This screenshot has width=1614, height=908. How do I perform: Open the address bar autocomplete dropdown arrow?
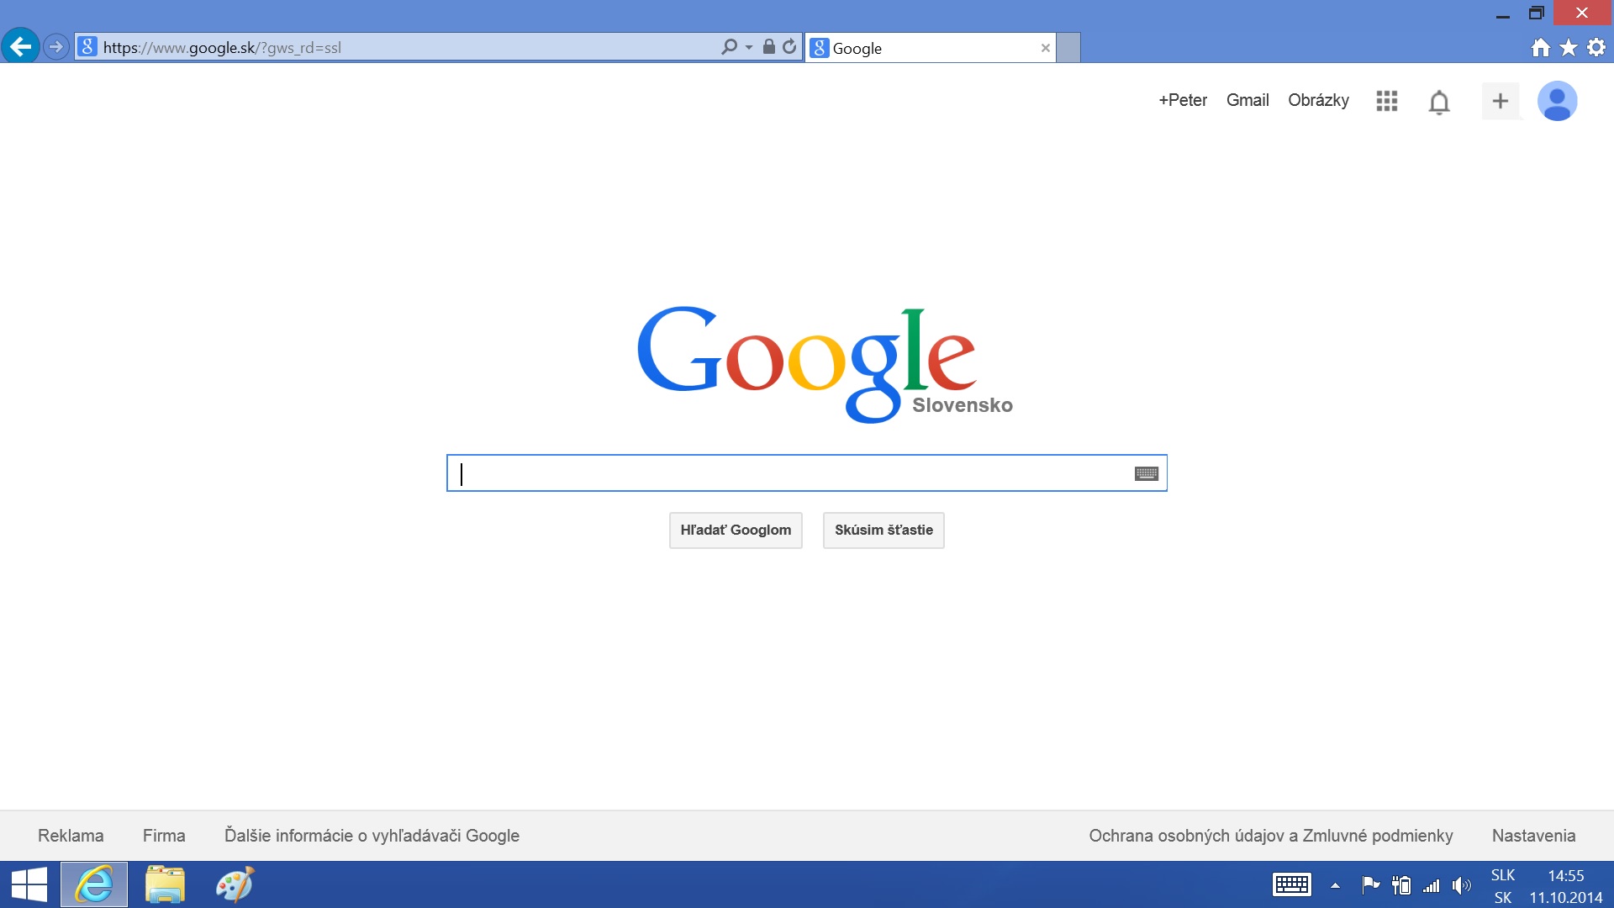749,48
